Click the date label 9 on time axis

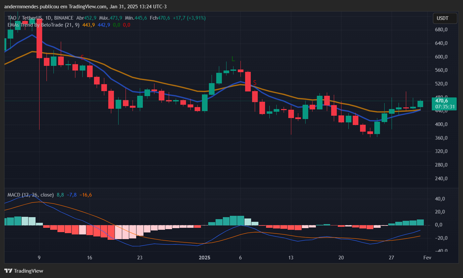(39, 258)
